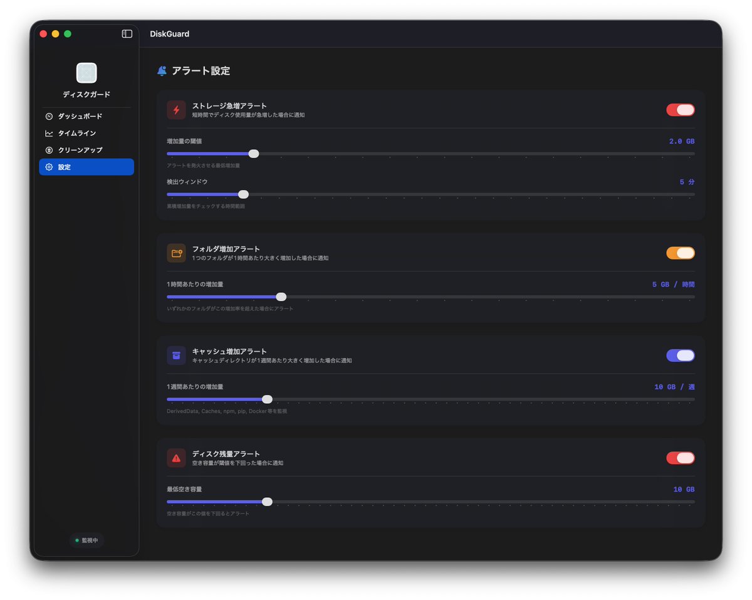
Task: Click the DiskGuard title bar text
Action: (x=170, y=34)
